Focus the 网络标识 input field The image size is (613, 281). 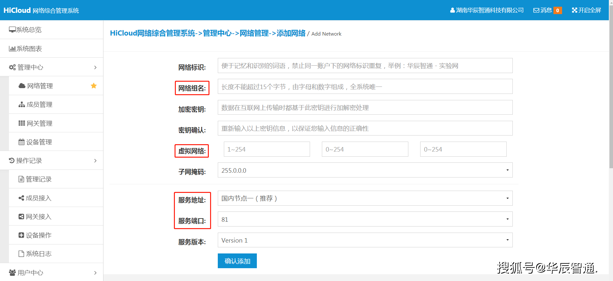(x=365, y=66)
